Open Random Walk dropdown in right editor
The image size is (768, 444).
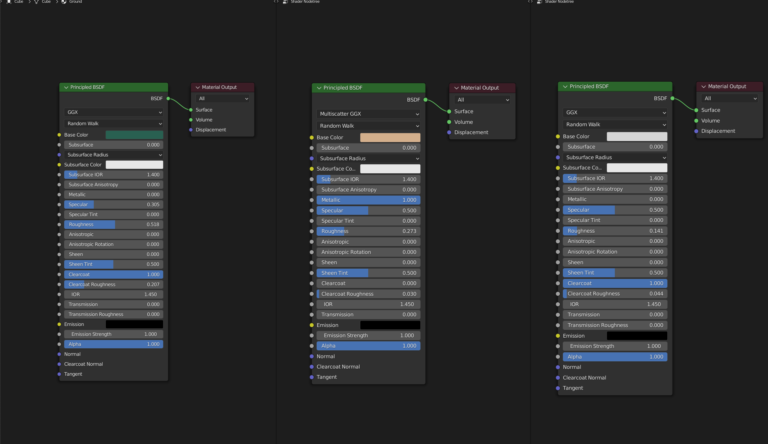[x=615, y=125]
